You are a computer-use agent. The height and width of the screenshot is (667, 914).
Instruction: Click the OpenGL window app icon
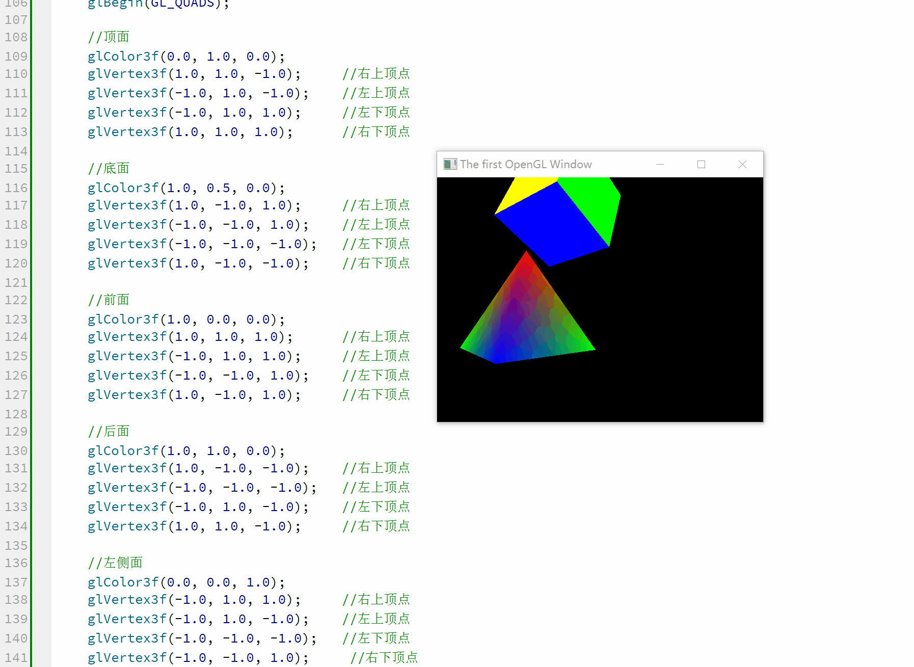(x=450, y=164)
